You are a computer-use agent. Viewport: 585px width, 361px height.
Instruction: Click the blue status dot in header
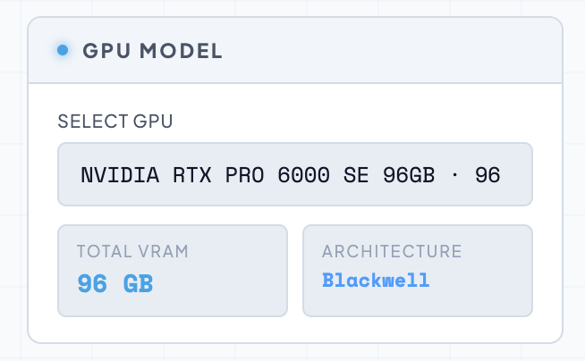(63, 50)
